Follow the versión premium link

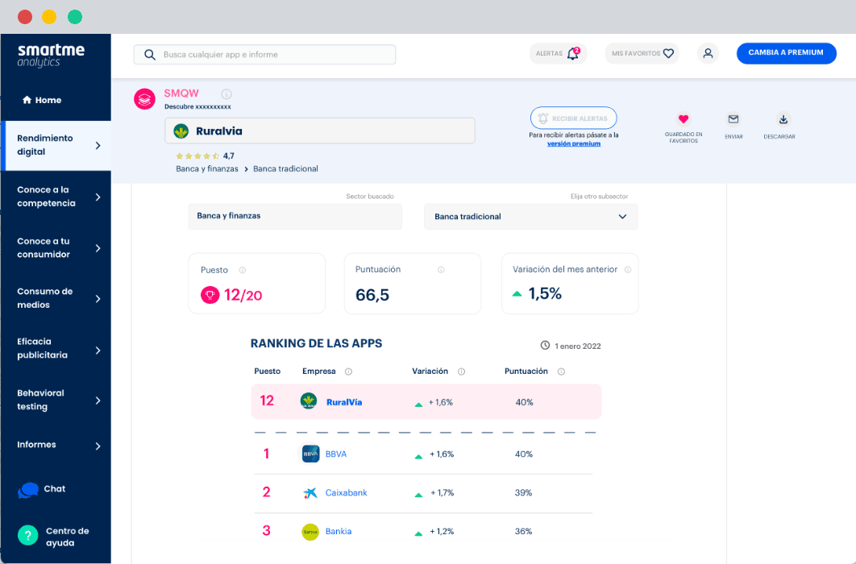point(573,143)
